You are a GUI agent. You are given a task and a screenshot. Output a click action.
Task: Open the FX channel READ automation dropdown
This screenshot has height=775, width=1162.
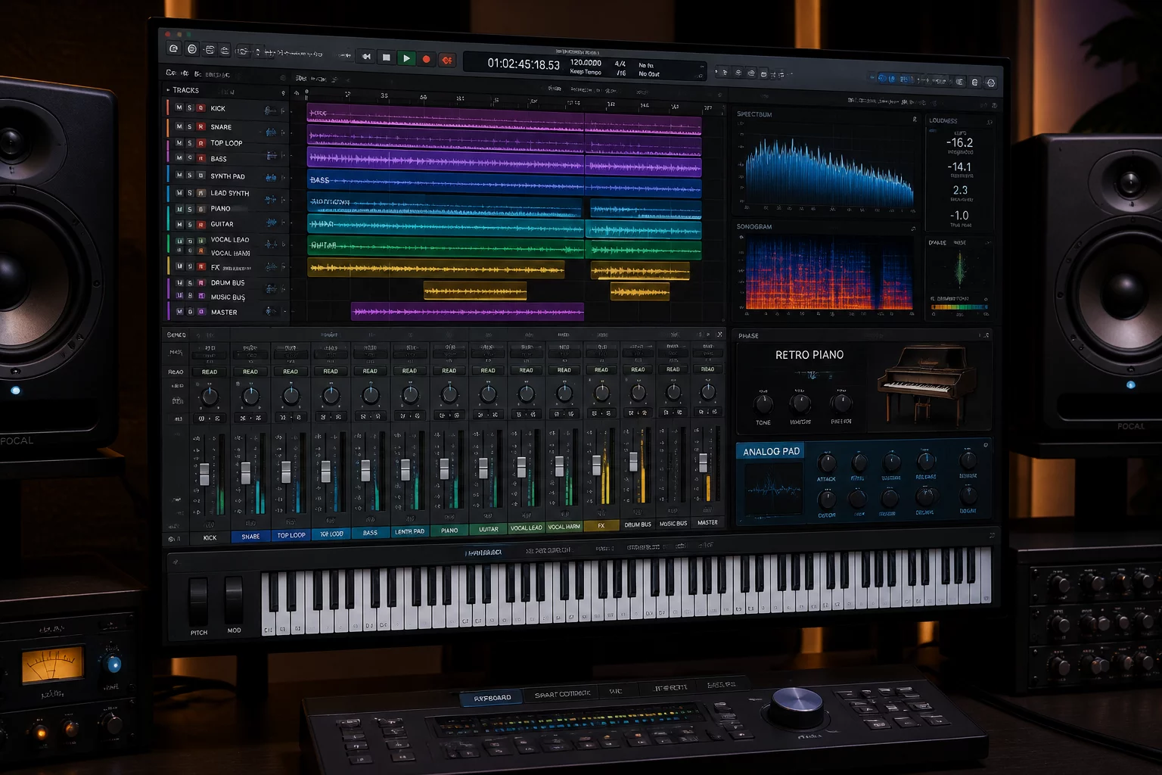(601, 370)
